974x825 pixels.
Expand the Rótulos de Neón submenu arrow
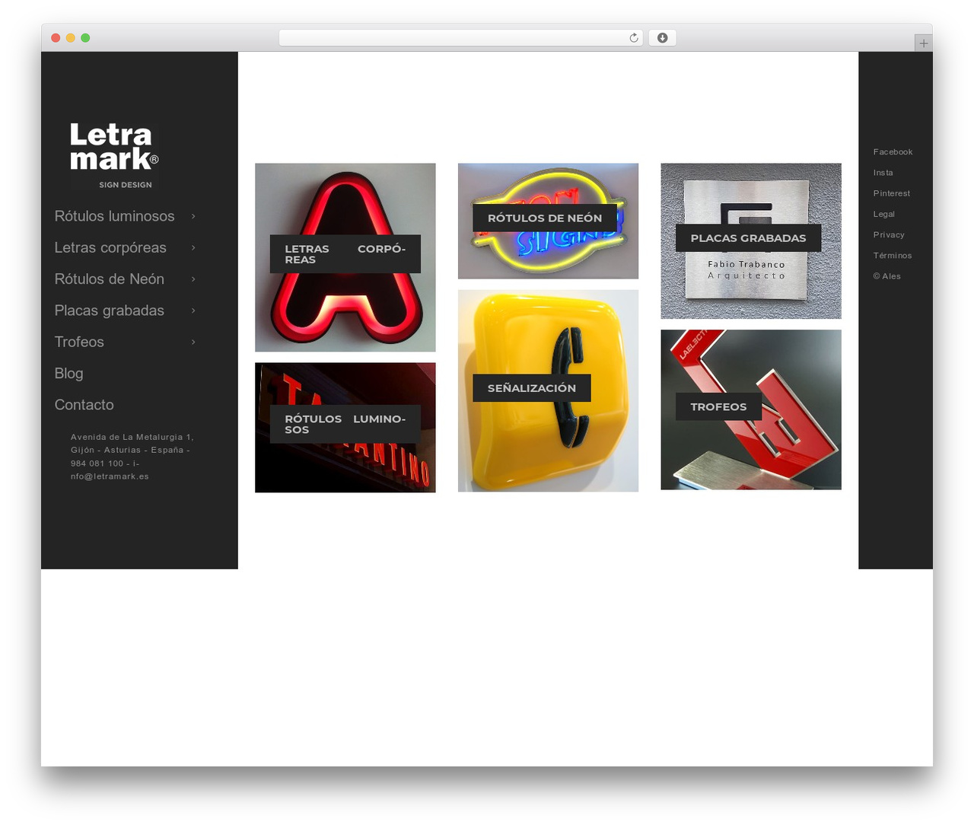[193, 279]
